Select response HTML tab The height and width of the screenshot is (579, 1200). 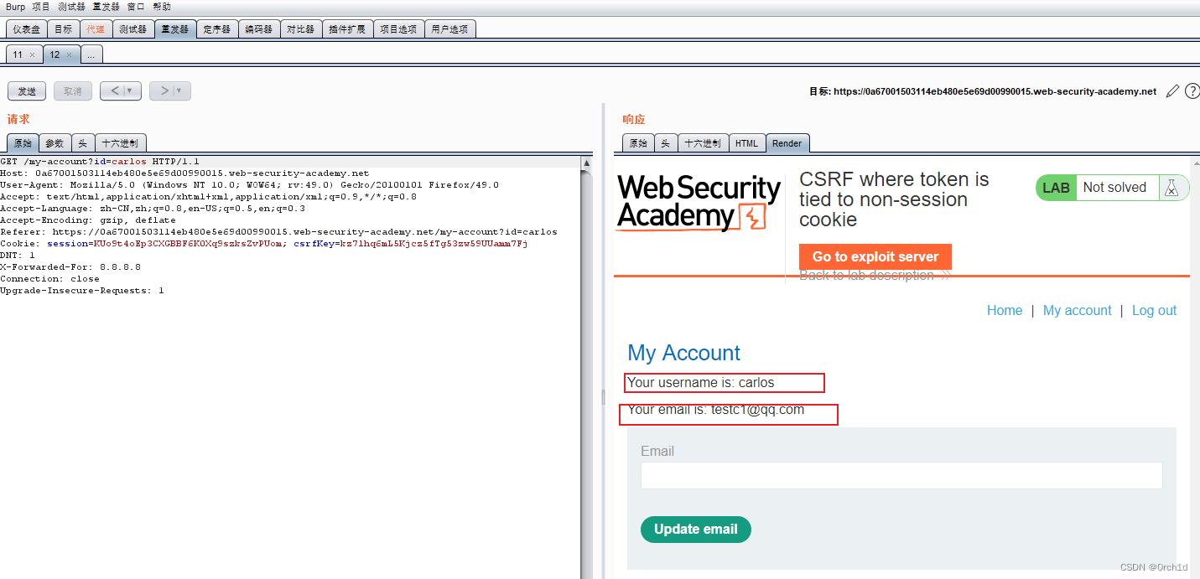pyautogui.click(x=746, y=143)
